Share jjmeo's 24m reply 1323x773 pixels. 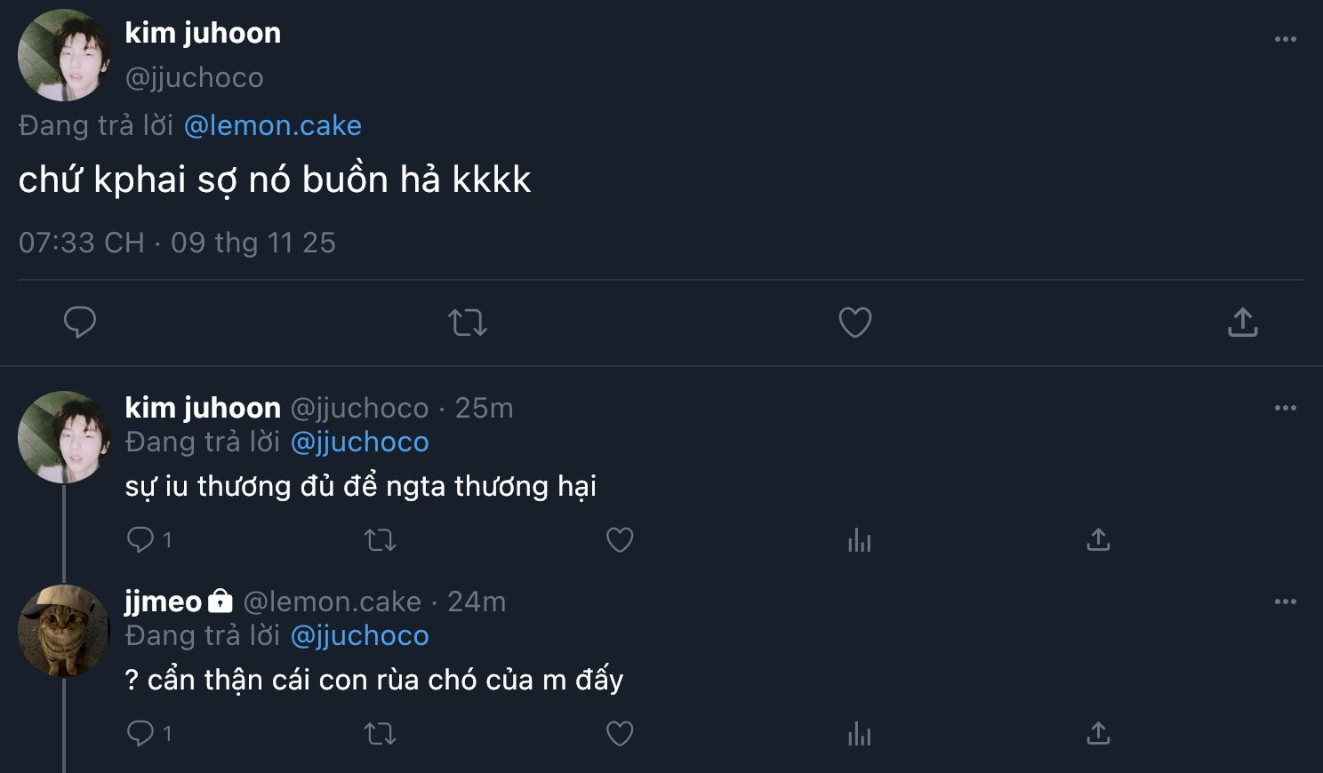pos(1098,733)
